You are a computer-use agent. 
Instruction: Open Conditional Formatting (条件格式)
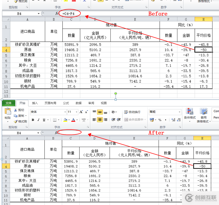(x=190, y=115)
